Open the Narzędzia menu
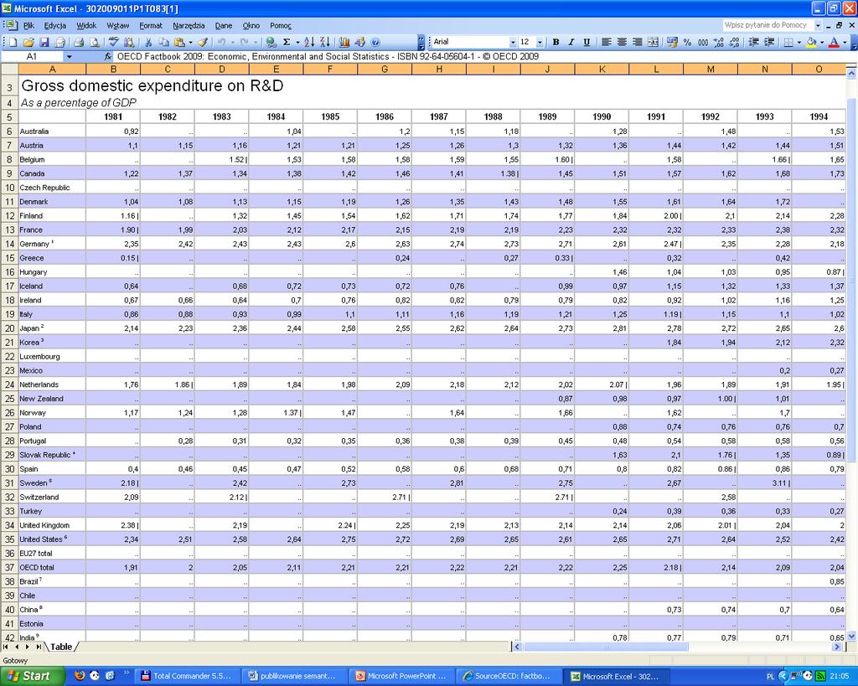The image size is (858, 686). click(189, 25)
